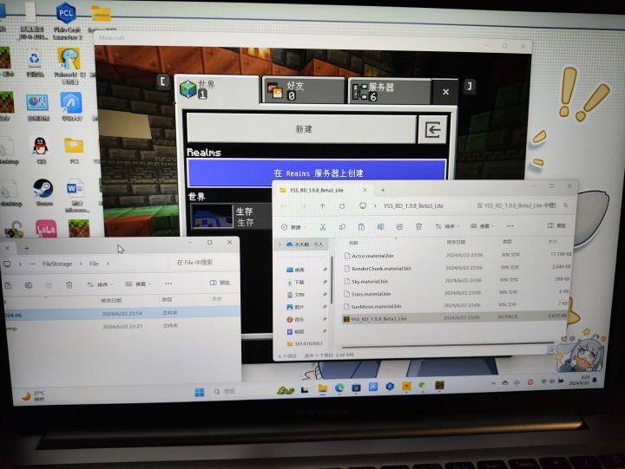This screenshot has height=469, width=625.
Task: Refresh the YSS_RD explorer window
Action: (x=342, y=206)
